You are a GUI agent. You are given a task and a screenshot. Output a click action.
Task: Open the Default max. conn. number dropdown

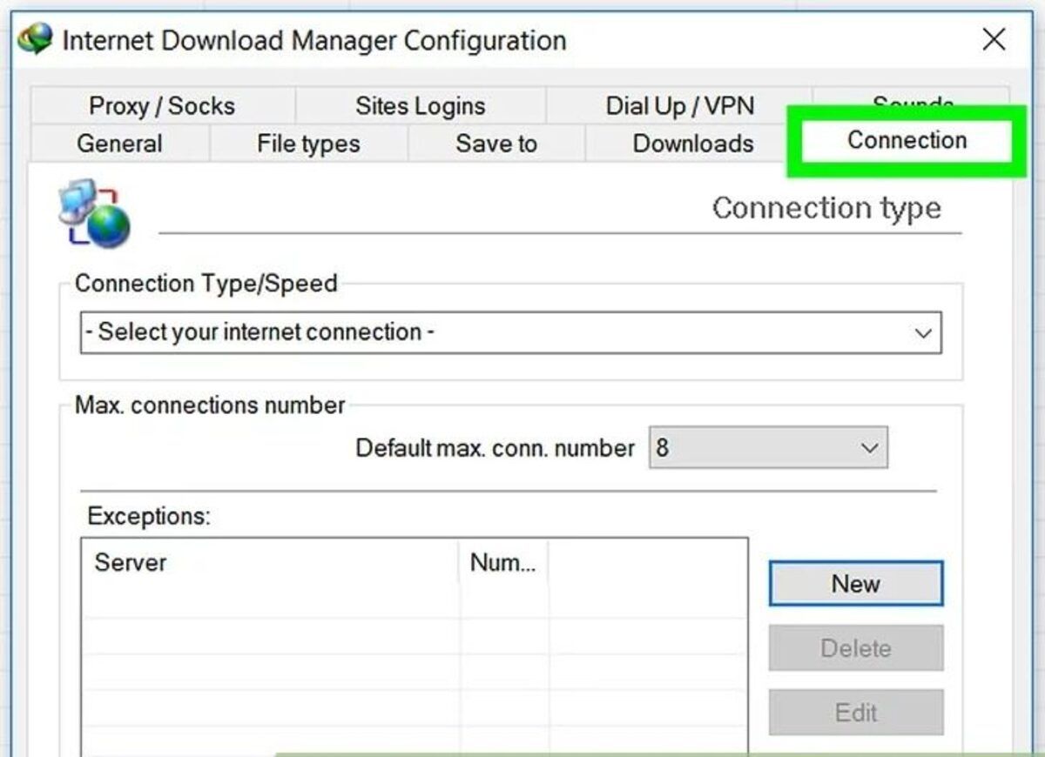pos(768,448)
